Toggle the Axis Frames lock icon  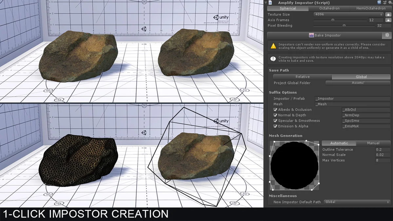(x=388, y=20)
